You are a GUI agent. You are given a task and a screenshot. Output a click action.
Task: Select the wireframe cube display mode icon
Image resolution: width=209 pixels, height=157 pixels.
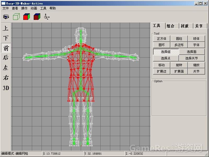click(x=16, y=16)
